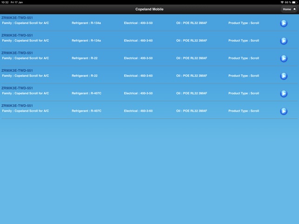Select model name in R-407C 400-3-50 row
The height and width of the screenshot is (224, 299).
click(x=17, y=88)
